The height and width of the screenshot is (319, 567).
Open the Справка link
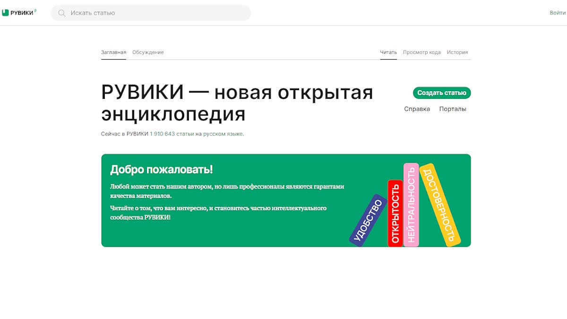click(417, 109)
